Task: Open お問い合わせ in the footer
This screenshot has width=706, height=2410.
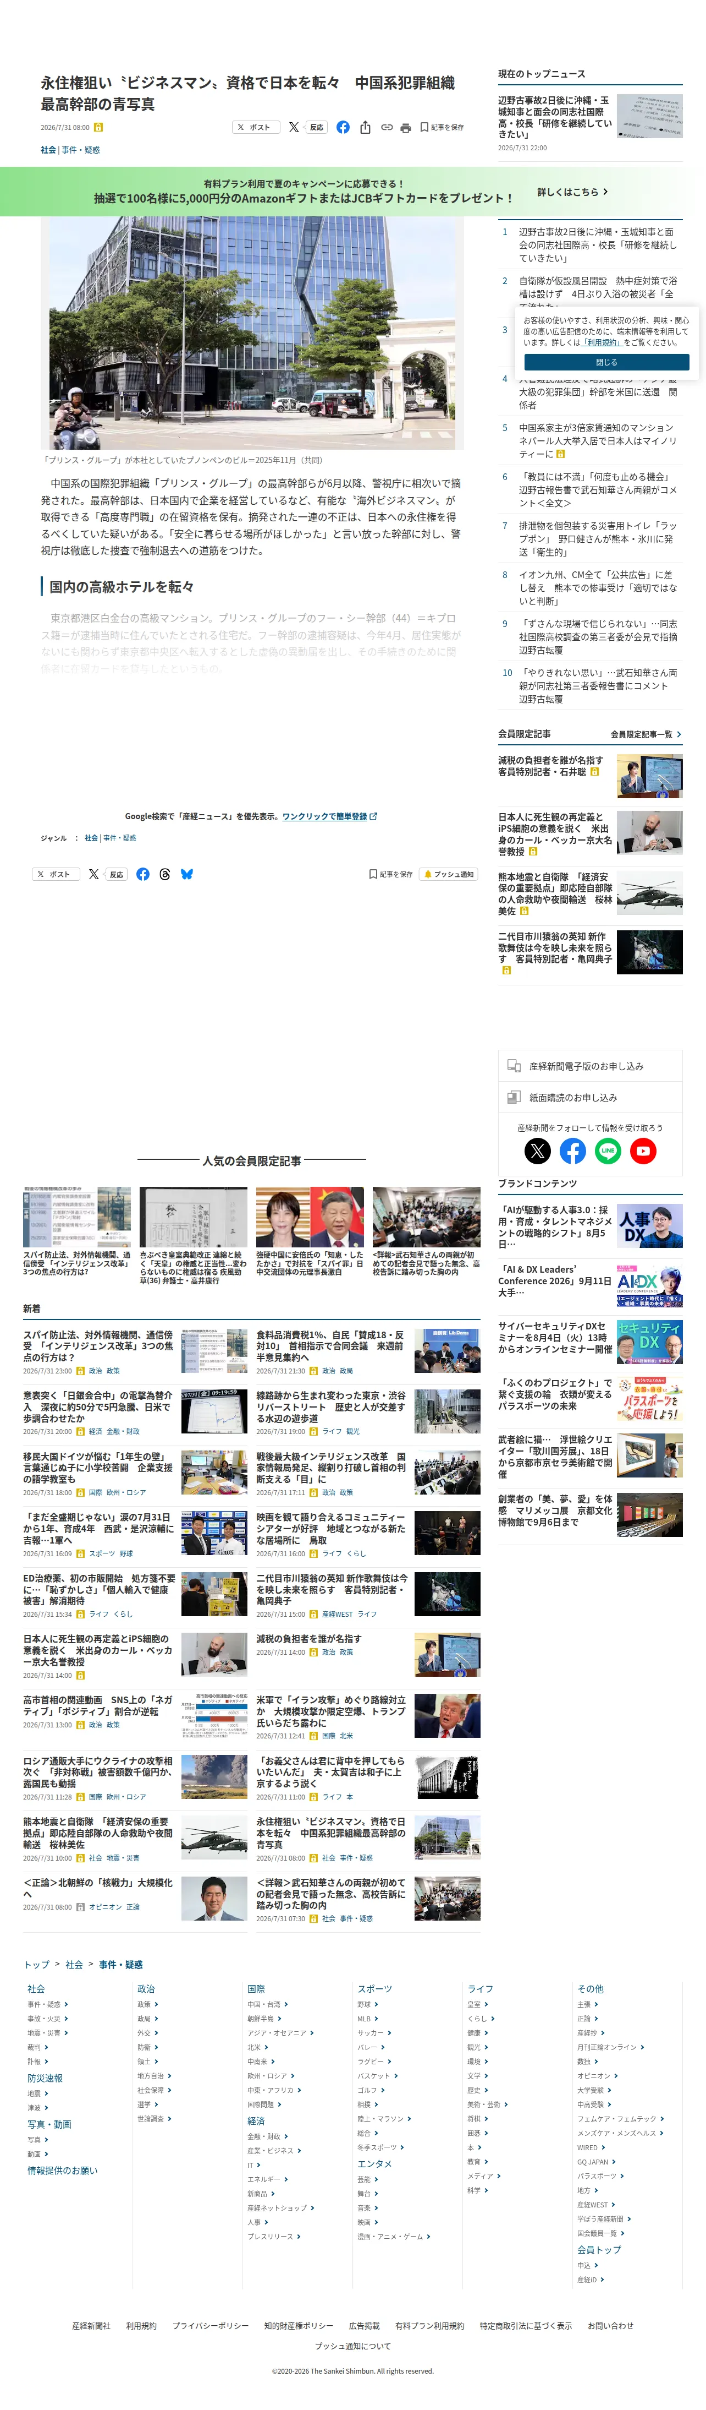Action: [x=610, y=2326]
